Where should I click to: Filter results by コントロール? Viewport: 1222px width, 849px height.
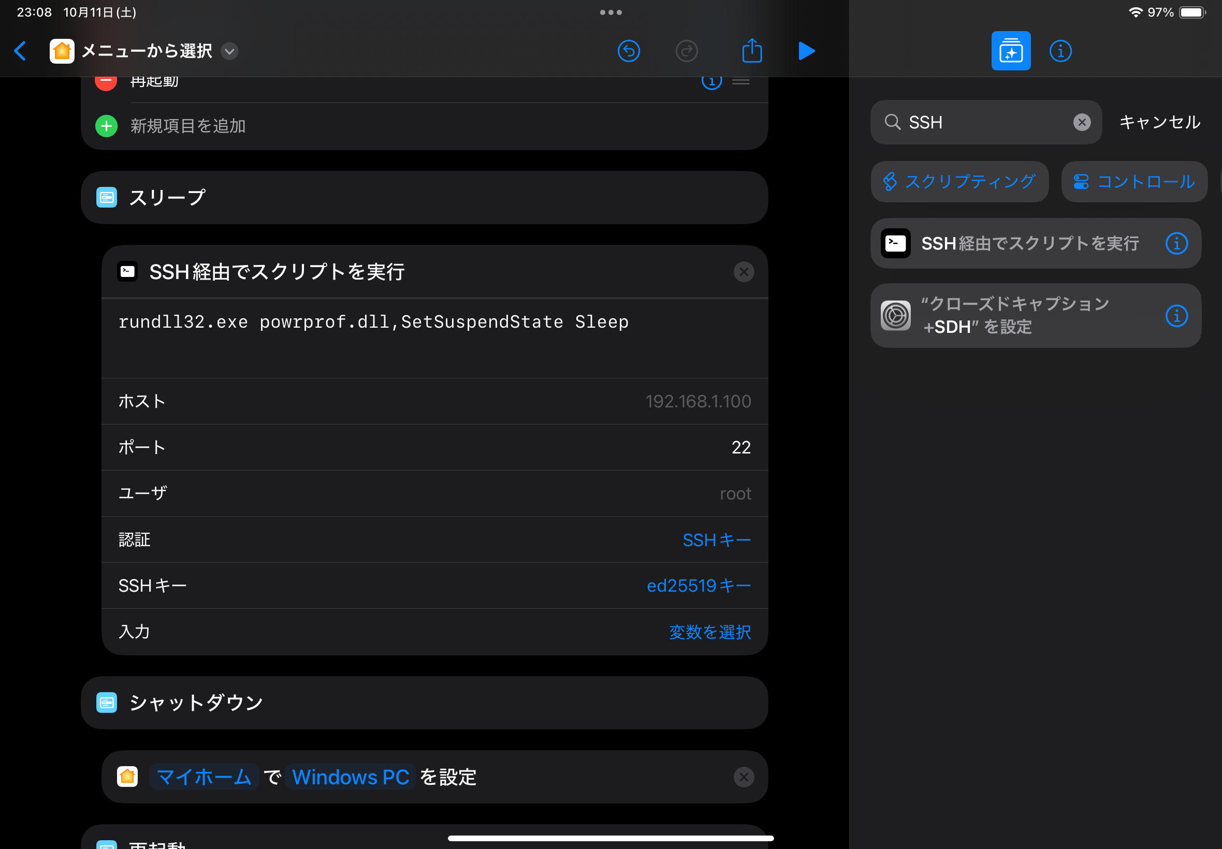click(x=1134, y=181)
